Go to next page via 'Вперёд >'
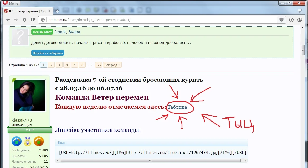 112,65
